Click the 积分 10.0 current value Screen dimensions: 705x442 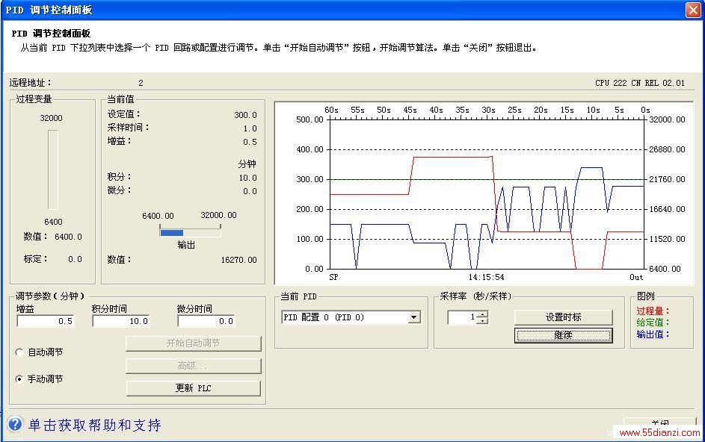pyautogui.click(x=247, y=178)
